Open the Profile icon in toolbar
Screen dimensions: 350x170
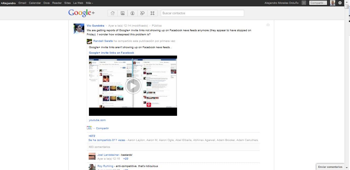[x=132, y=13]
